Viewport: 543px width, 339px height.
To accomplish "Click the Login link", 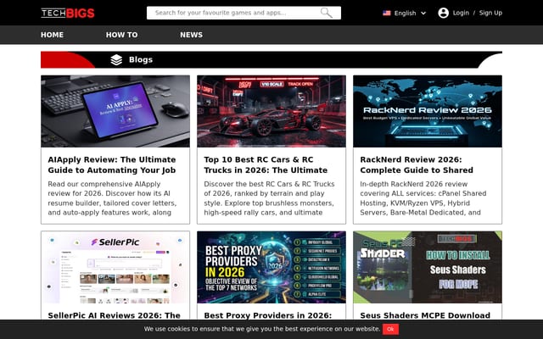I will click(x=461, y=13).
